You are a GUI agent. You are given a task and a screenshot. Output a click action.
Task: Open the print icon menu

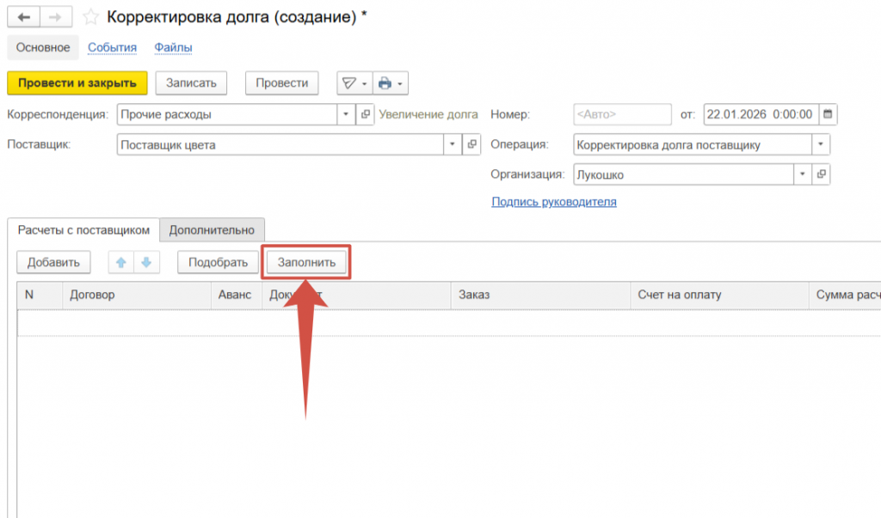tap(390, 83)
